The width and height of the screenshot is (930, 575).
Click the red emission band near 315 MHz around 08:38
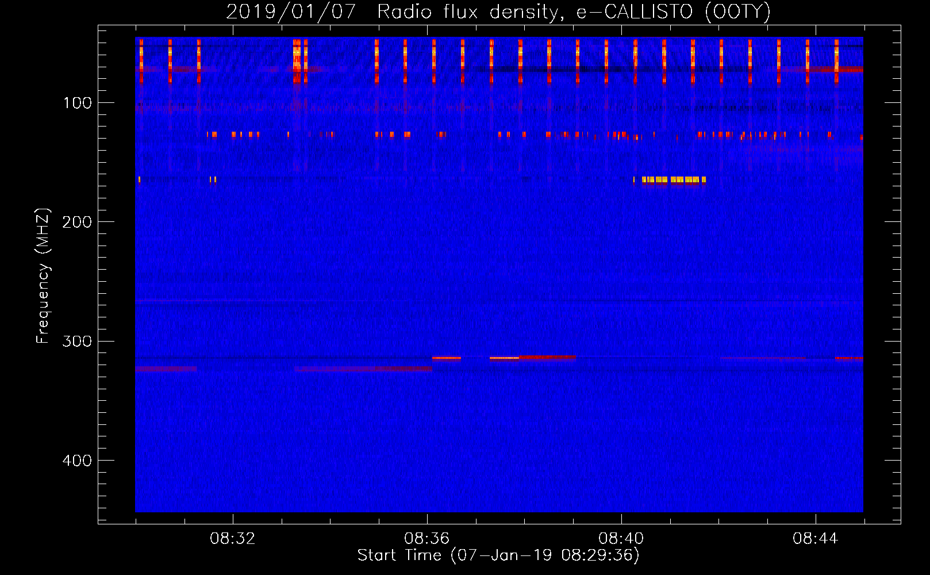pyautogui.click(x=547, y=357)
